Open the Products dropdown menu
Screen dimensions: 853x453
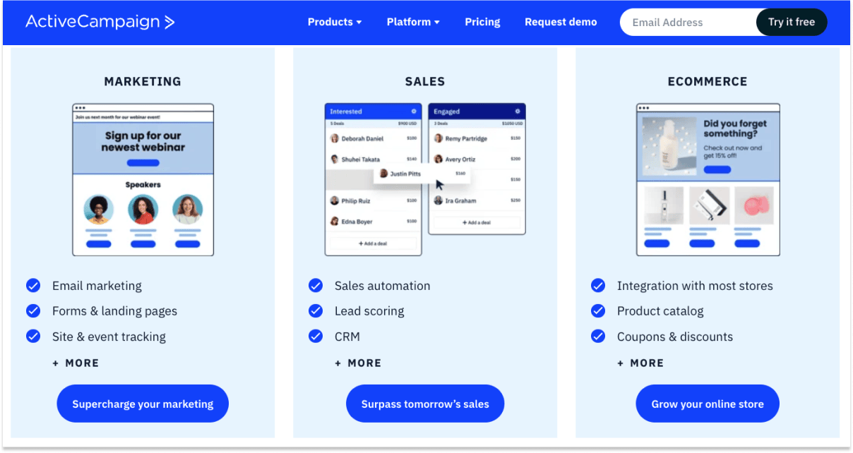click(334, 22)
